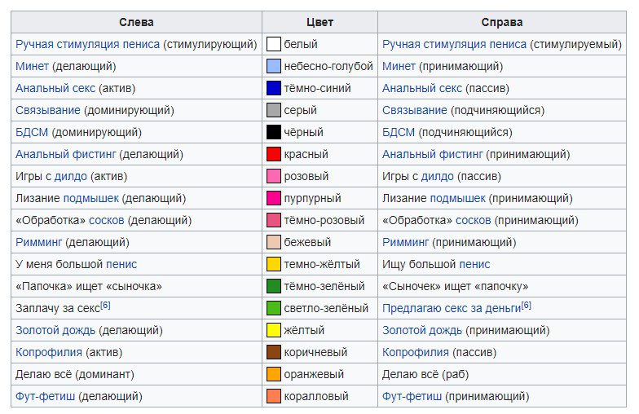Click the brown коричневый color swatch

click(274, 352)
